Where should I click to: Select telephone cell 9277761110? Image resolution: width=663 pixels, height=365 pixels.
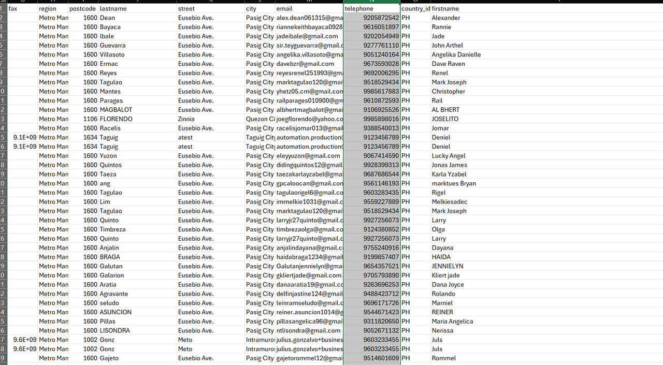(372, 46)
